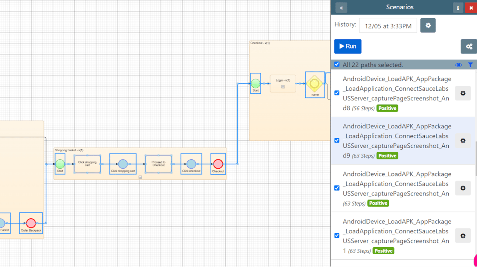This screenshot has height=268, width=477.
Task: Open the paths filter icon
Action: [470, 65]
